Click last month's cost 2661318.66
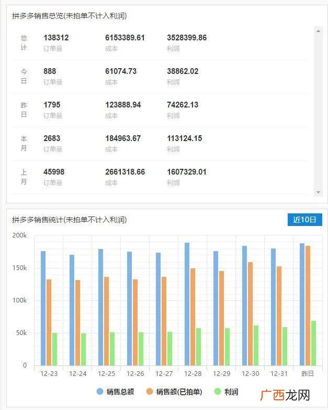This screenshot has height=410, width=328. [x=125, y=172]
